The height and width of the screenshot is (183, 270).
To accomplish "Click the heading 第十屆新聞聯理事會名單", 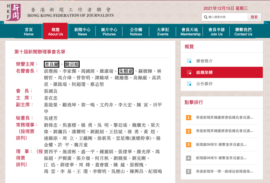I will click(40, 52).
